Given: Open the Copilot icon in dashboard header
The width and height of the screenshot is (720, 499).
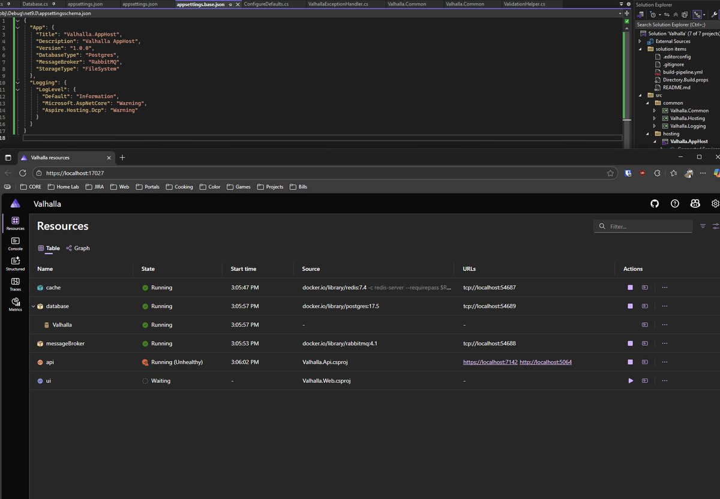Looking at the screenshot, I should [695, 204].
